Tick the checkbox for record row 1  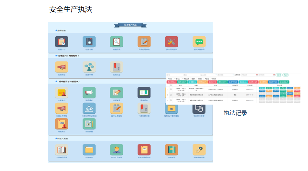tap(171, 89)
